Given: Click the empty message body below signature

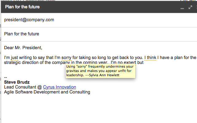Looking at the screenshot, I should tap(99, 109).
